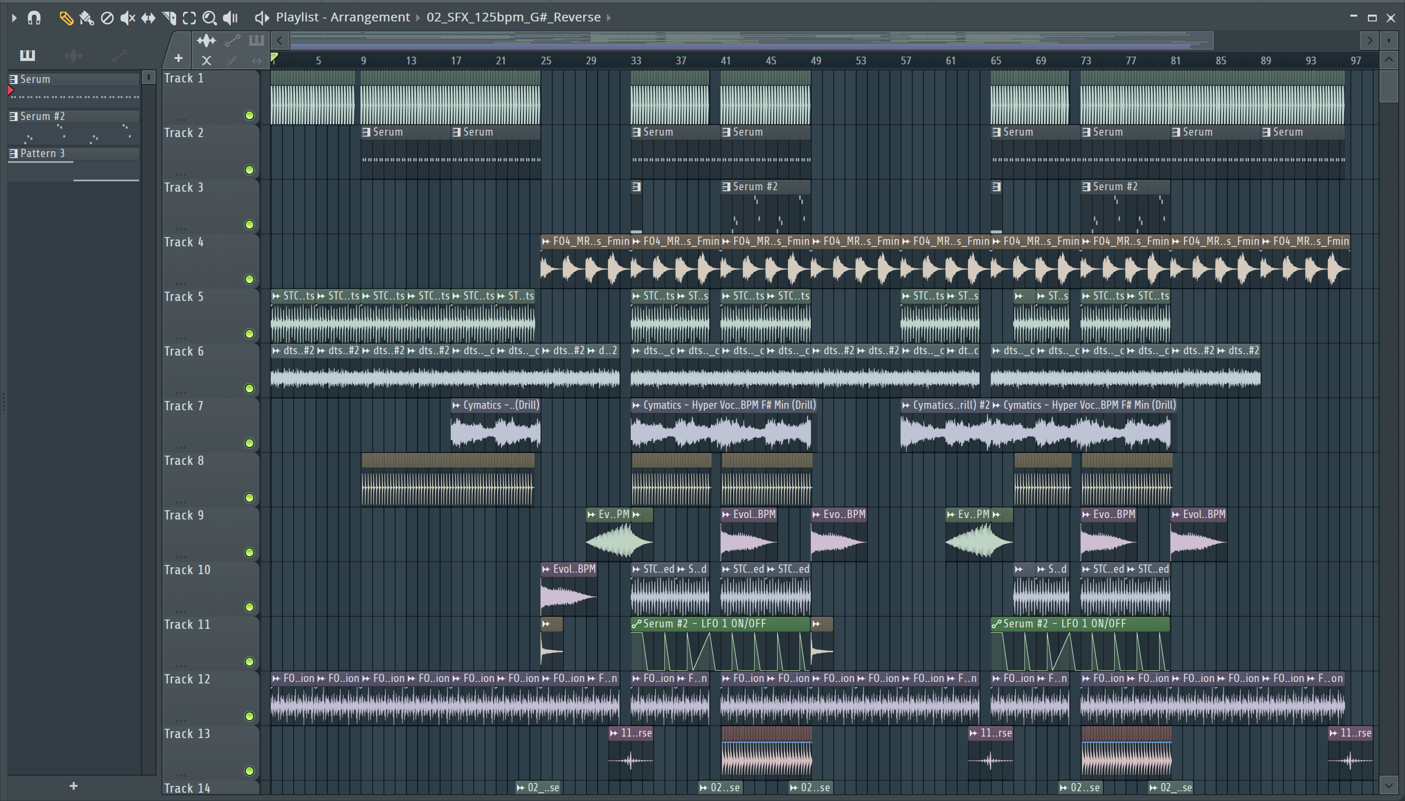The width and height of the screenshot is (1405, 801).
Task: Focus automation clips icon
Action: pos(233,40)
